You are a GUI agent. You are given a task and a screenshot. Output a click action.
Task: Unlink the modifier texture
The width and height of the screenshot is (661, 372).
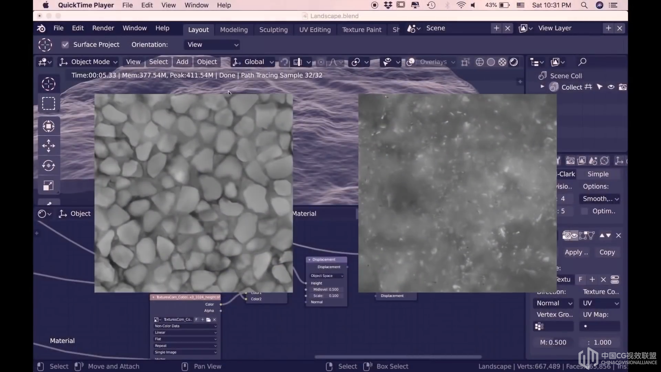[603, 279]
